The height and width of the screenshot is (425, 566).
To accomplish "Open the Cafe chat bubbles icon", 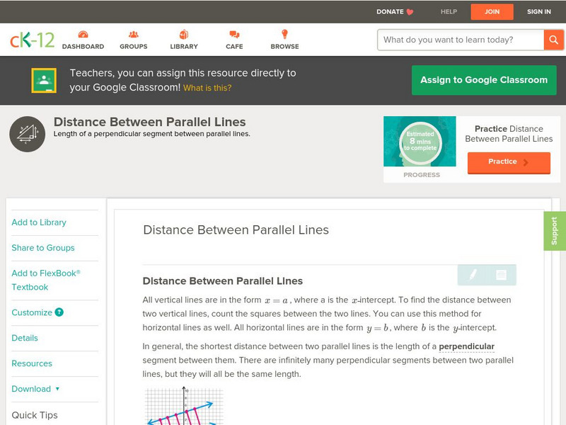I will 234,34.
